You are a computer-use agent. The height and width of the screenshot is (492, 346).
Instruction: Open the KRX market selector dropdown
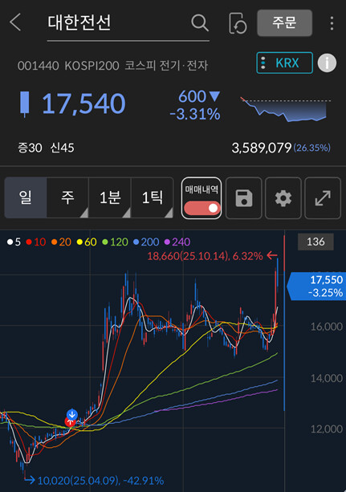284,63
